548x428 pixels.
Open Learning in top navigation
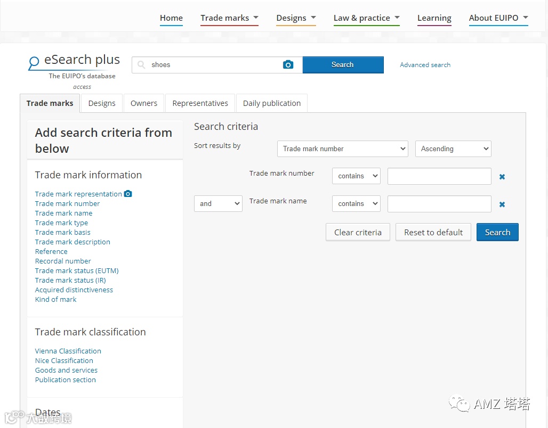[434, 18]
